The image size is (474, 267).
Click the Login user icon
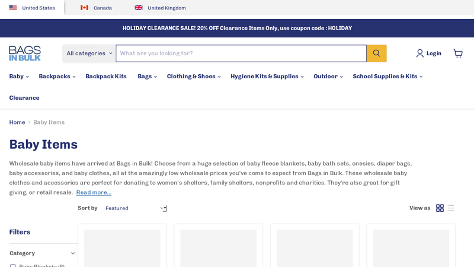click(x=420, y=53)
